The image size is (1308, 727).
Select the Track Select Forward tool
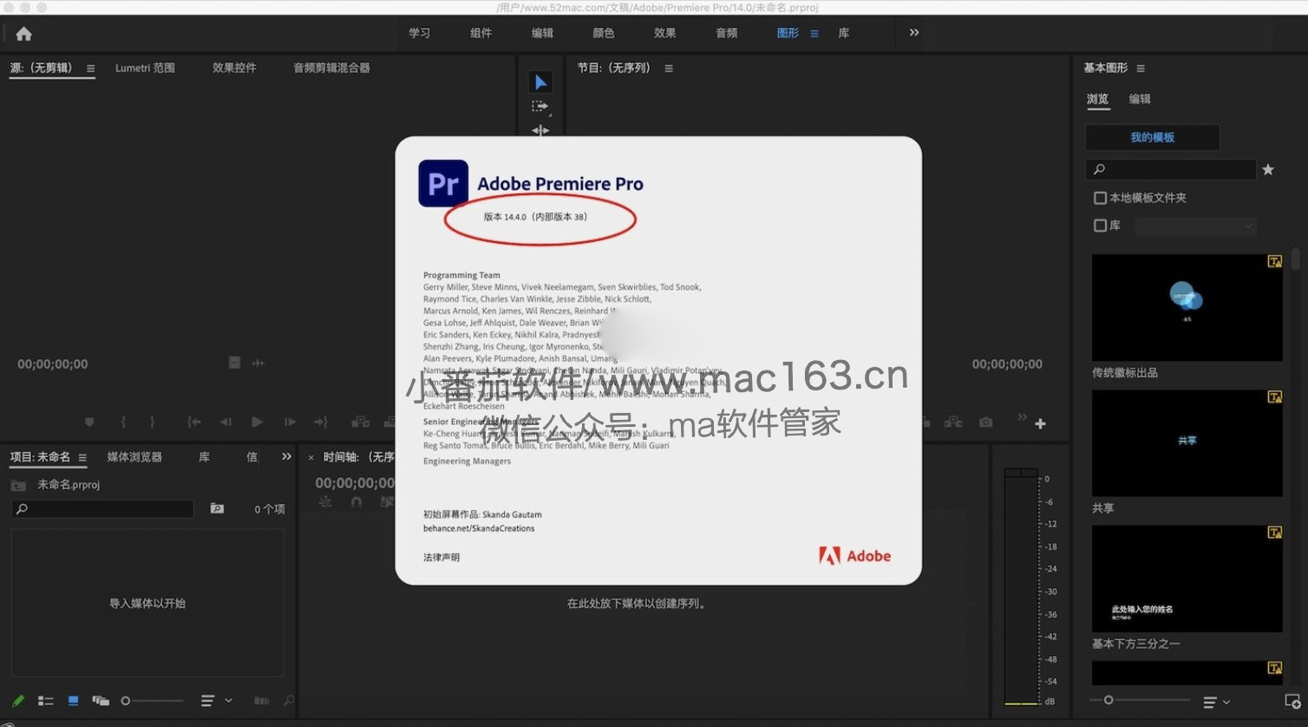540,107
